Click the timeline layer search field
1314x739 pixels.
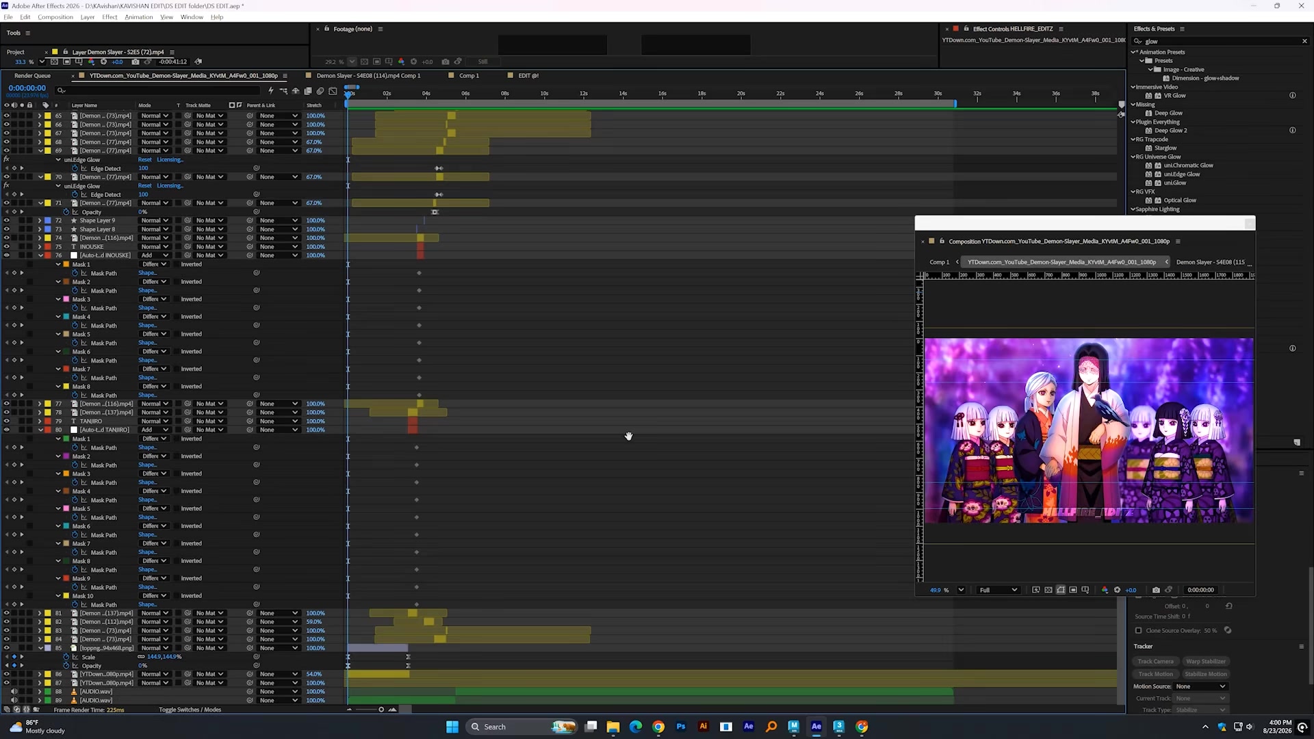coord(157,90)
